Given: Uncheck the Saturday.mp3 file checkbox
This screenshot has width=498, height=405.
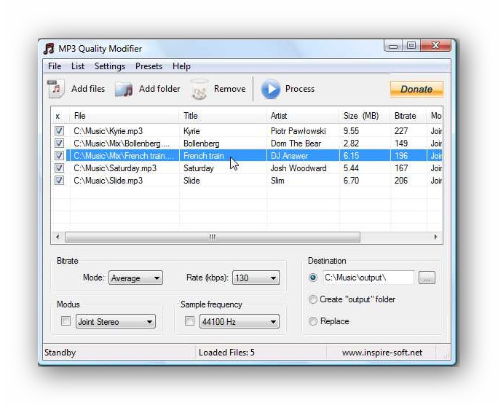Looking at the screenshot, I should 59,168.
